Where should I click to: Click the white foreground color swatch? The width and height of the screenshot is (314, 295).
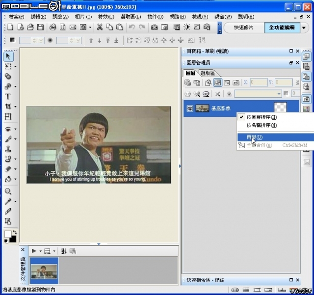click(8, 234)
